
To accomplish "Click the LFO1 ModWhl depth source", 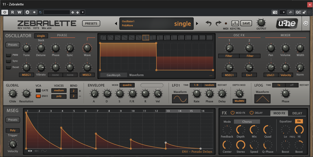I will (239, 101).
